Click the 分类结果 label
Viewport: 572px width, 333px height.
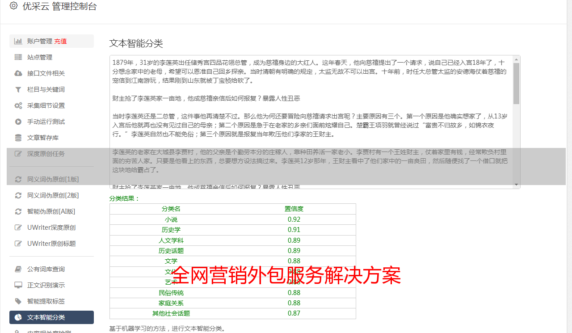[125, 198]
